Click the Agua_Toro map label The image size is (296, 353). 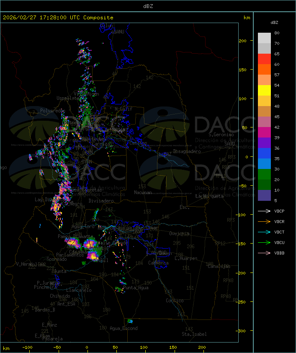[83, 227]
